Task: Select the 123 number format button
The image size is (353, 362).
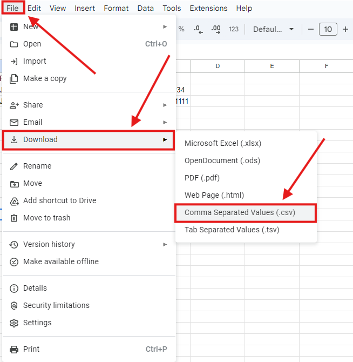Action: [234, 29]
